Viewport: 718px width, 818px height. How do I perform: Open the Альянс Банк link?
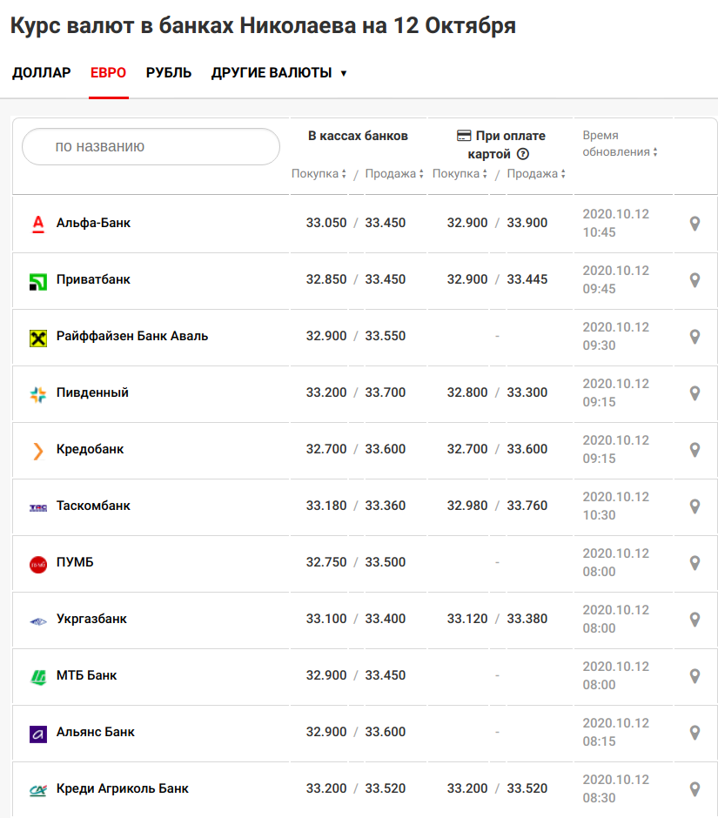click(x=96, y=732)
